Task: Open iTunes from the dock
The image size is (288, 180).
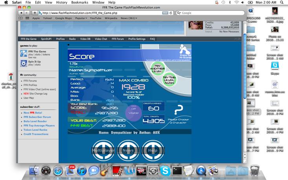Action: [82, 171]
